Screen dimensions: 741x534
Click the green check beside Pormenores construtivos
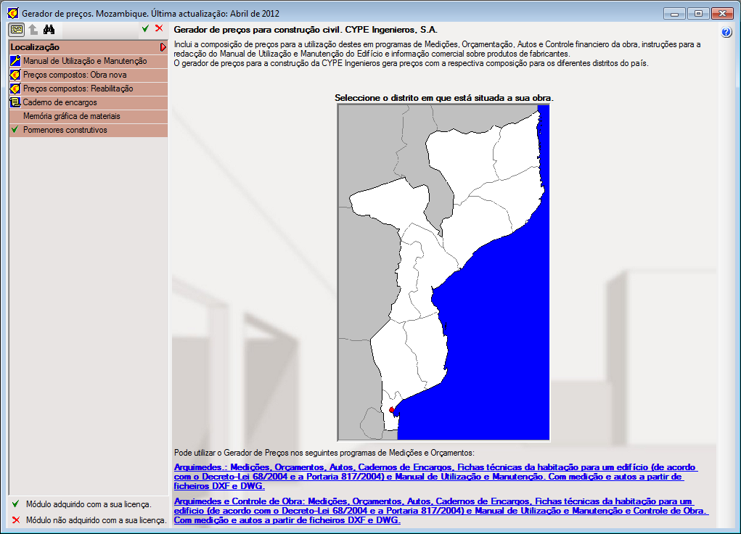pos(15,129)
